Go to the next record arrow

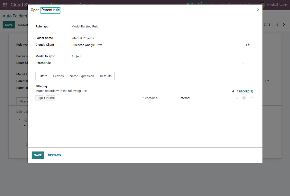click(284, 25)
